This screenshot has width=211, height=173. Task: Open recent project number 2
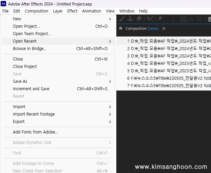click(x=164, y=49)
